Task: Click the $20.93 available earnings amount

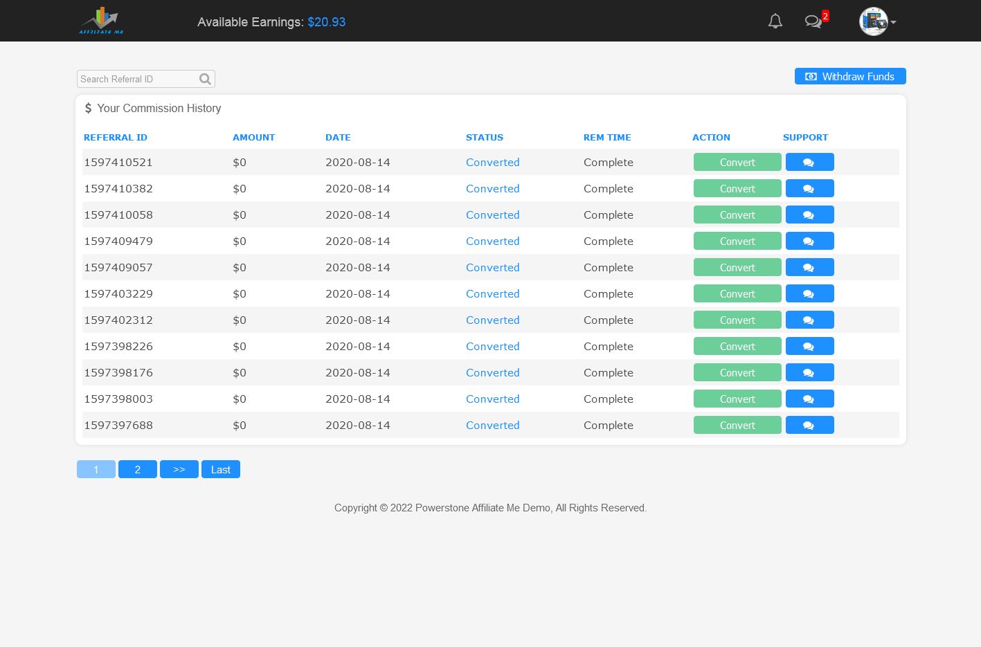Action: [x=326, y=22]
